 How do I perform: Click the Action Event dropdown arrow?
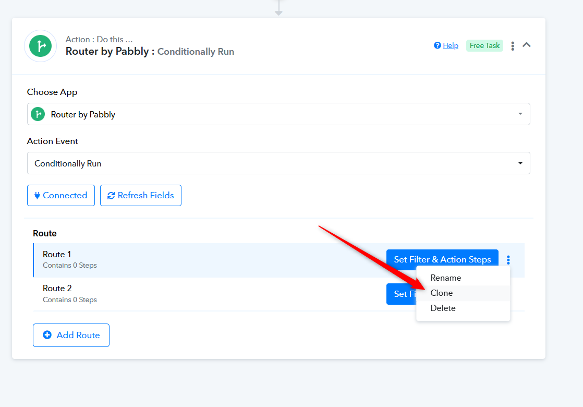pyautogui.click(x=520, y=163)
